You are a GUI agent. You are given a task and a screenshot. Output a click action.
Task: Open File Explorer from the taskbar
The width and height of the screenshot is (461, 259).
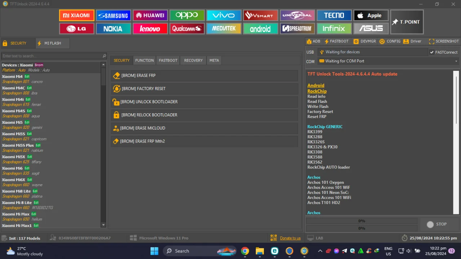(260, 251)
